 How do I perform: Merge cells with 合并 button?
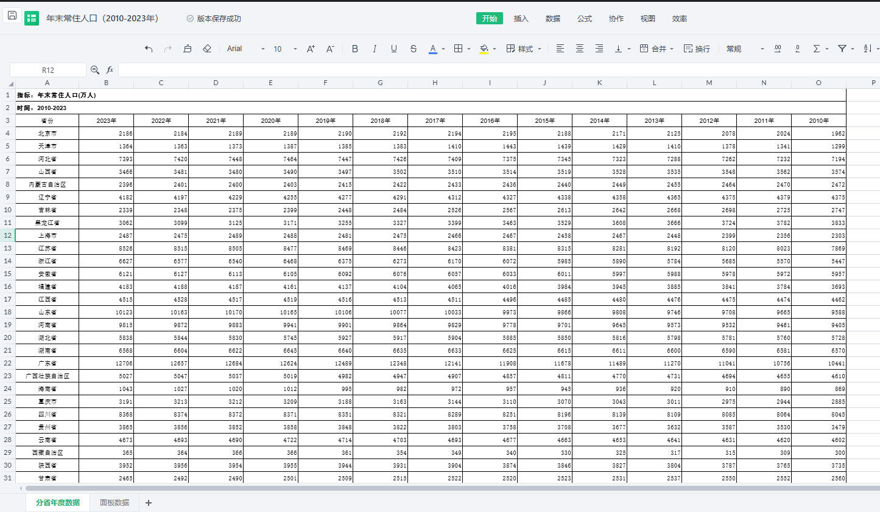tap(653, 49)
